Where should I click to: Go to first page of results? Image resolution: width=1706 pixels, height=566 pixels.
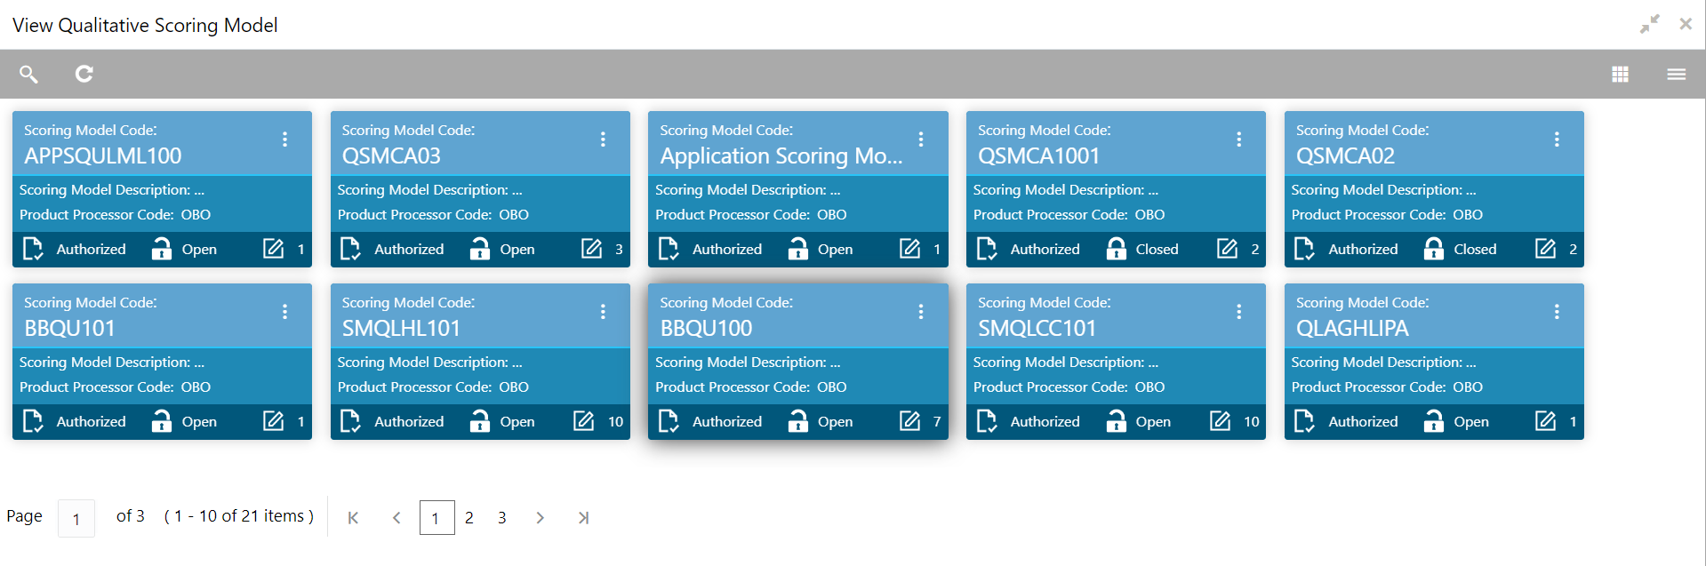[353, 518]
